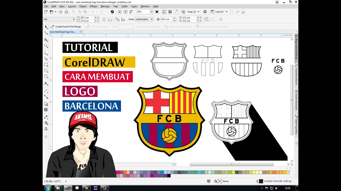341x191 pixels.
Task: Select the Rectangle tool
Action: [x=46, y=65]
